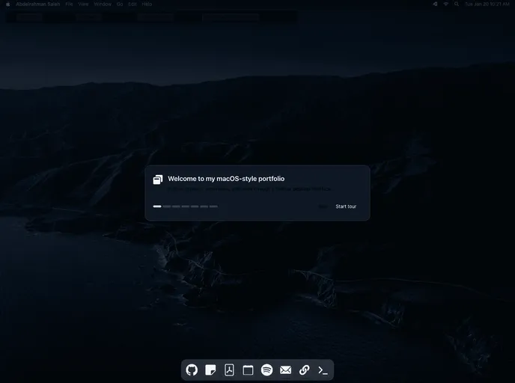
Task: Open the Abdelrahman Saleh menu
Action: [x=38, y=4]
